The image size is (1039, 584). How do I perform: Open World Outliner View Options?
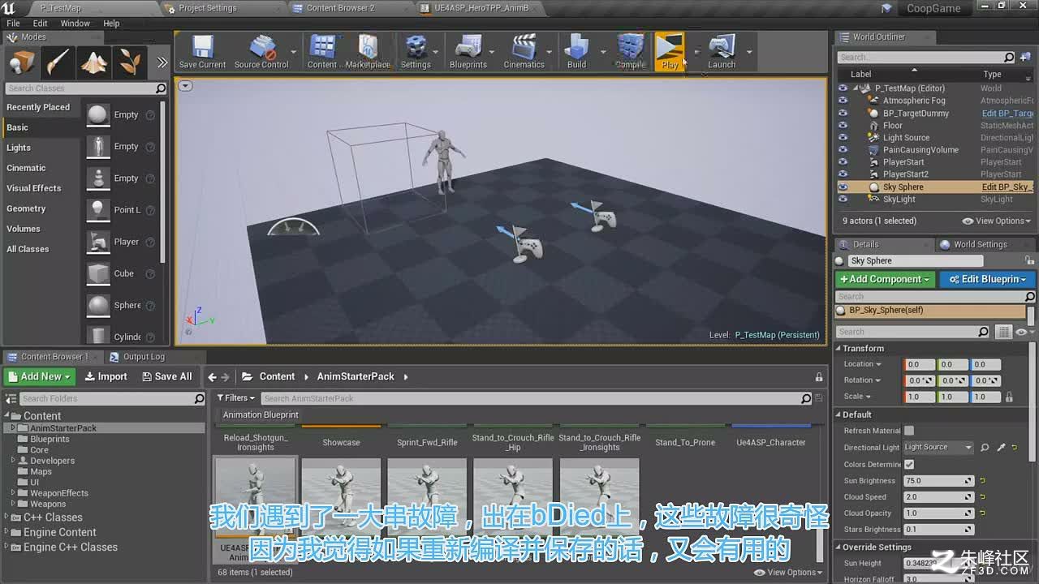[x=996, y=221]
